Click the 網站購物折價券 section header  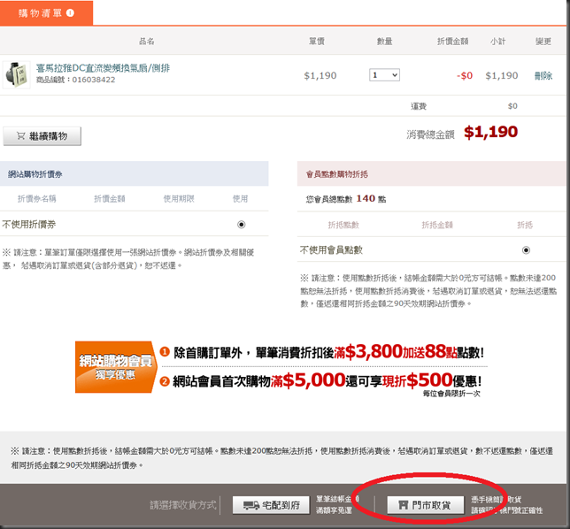point(135,173)
